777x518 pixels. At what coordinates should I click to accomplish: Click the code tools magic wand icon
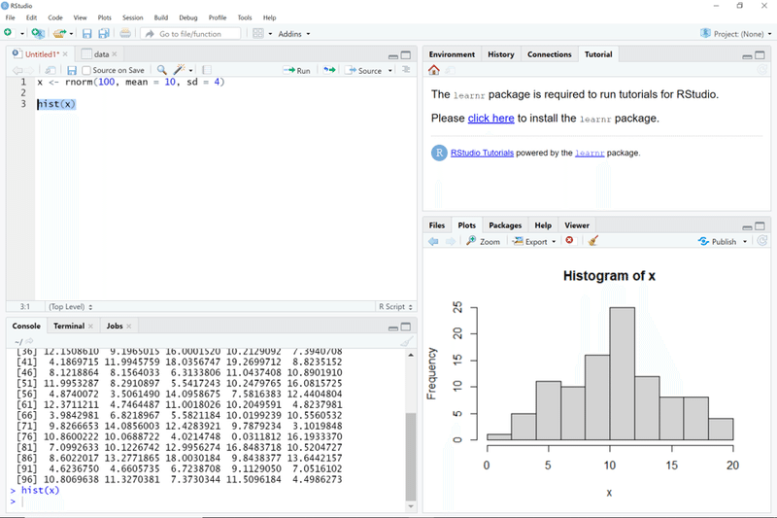coord(180,69)
